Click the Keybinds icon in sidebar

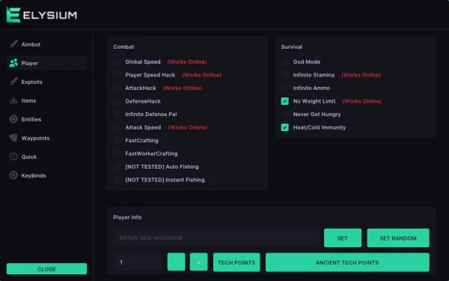coord(13,175)
